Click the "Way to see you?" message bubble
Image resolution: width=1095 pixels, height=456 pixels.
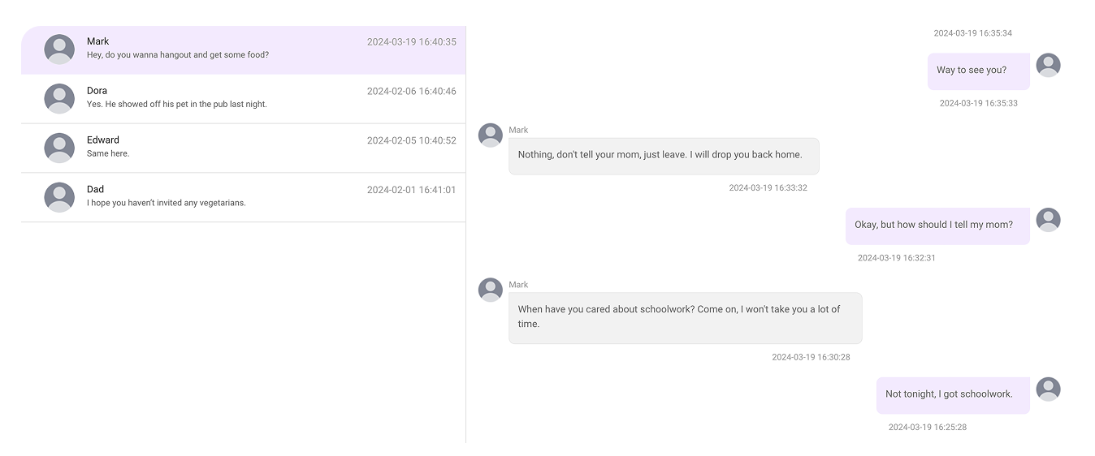(x=978, y=71)
